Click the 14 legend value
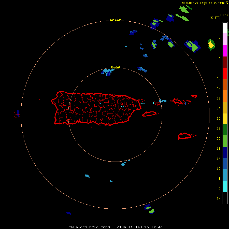Image resolution: width=229 pixels, height=229 pixels. click(219, 159)
